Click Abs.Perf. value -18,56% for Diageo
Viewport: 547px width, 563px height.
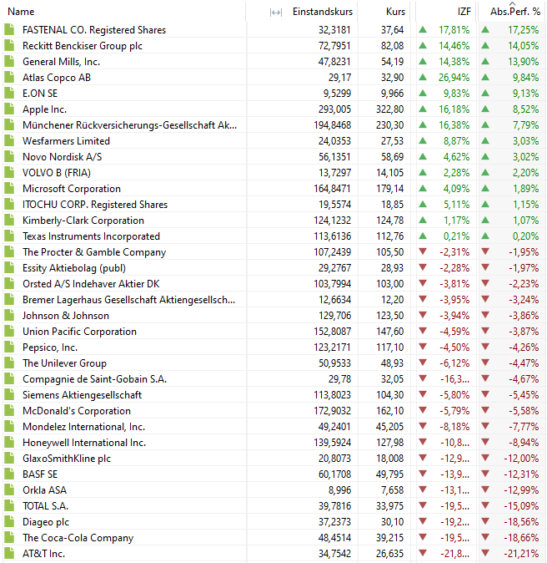[521, 522]
